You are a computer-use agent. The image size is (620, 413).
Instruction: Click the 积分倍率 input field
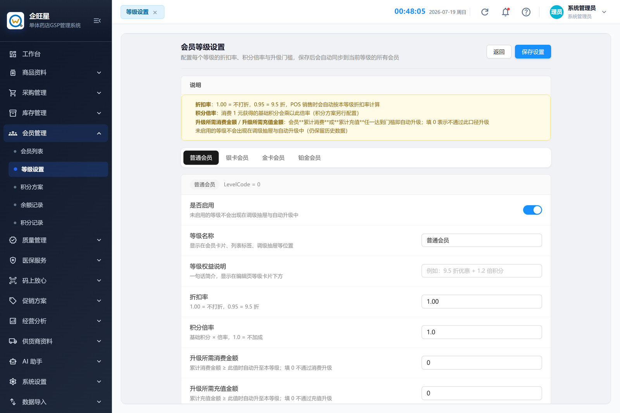(482, 332)
